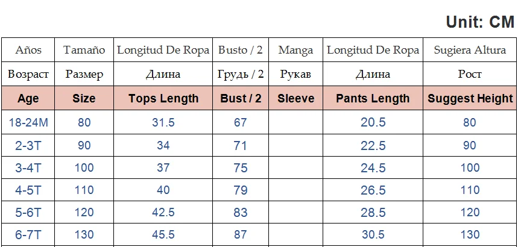Click the Spanish 'Tamaño' header cell
Screen dimensions: 518x247
tap(84, 51)
